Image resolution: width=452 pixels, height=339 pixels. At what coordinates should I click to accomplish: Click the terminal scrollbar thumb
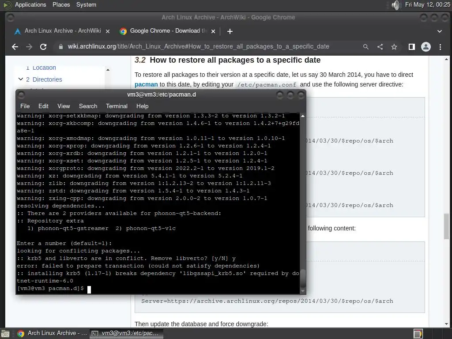[303, 278]
